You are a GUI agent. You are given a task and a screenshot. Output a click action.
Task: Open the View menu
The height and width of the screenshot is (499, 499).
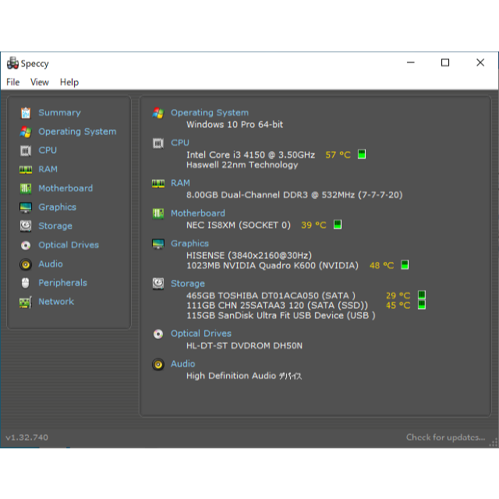tap(40, 82)
